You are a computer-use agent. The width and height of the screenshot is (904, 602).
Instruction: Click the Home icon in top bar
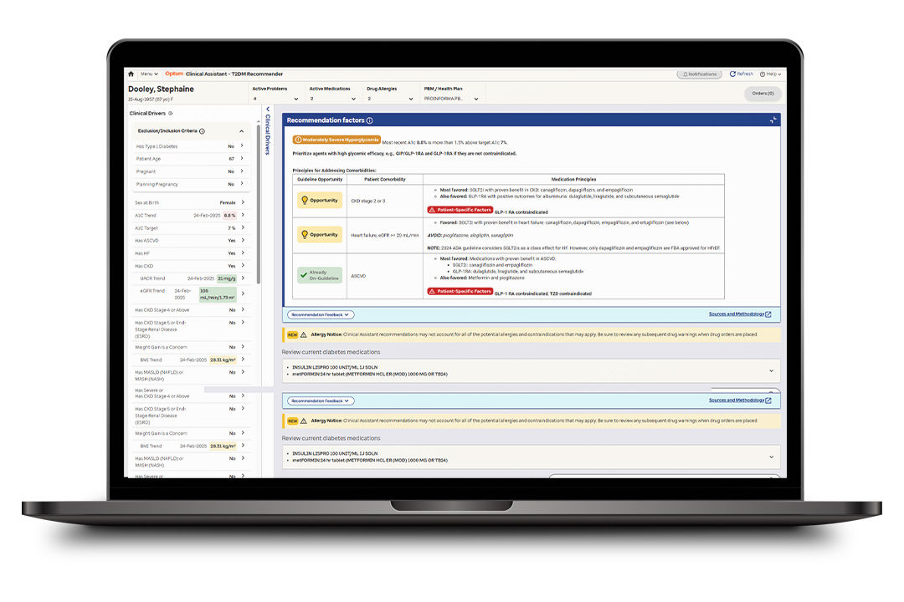(x=131, y=74)
